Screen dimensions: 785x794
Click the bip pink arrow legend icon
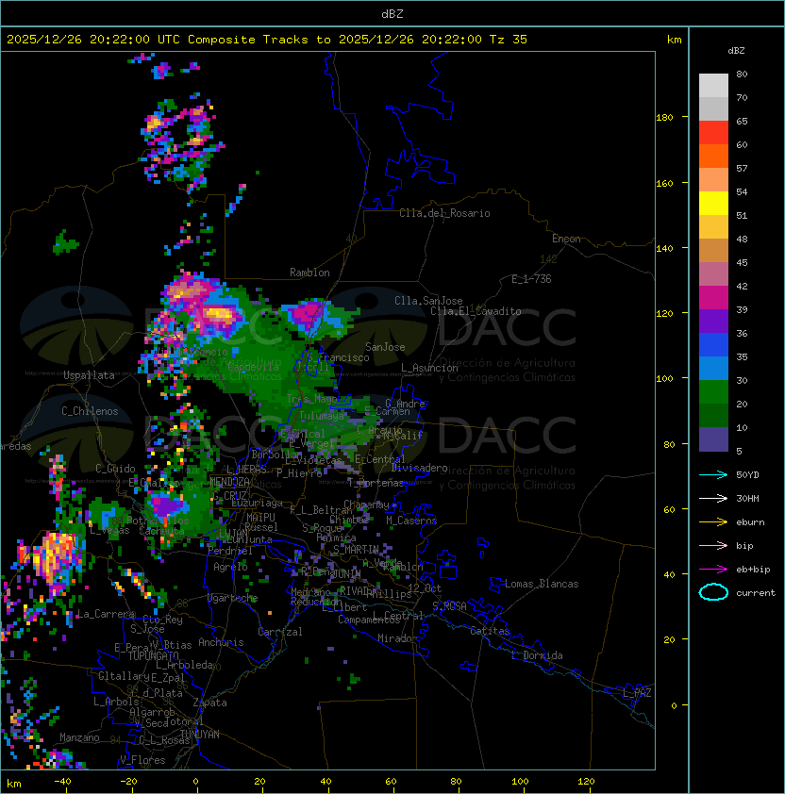(713, 546)
